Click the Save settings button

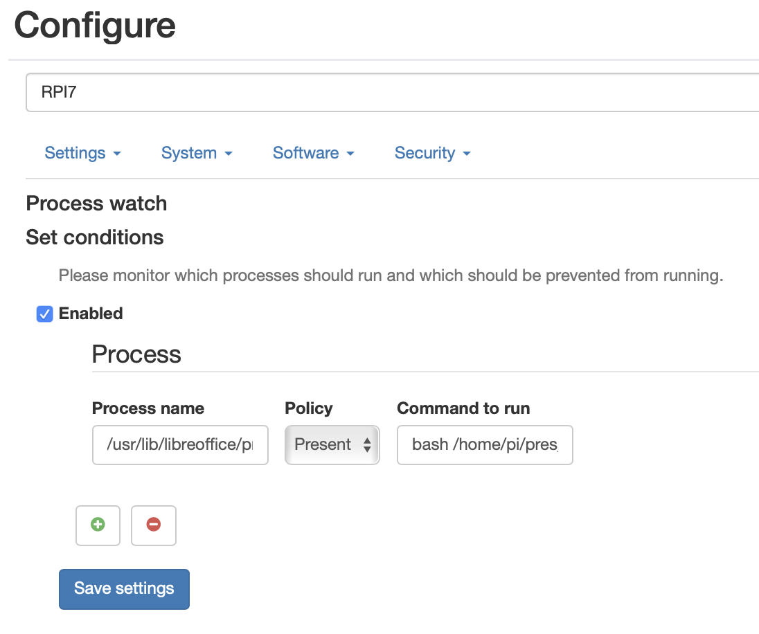124,589
